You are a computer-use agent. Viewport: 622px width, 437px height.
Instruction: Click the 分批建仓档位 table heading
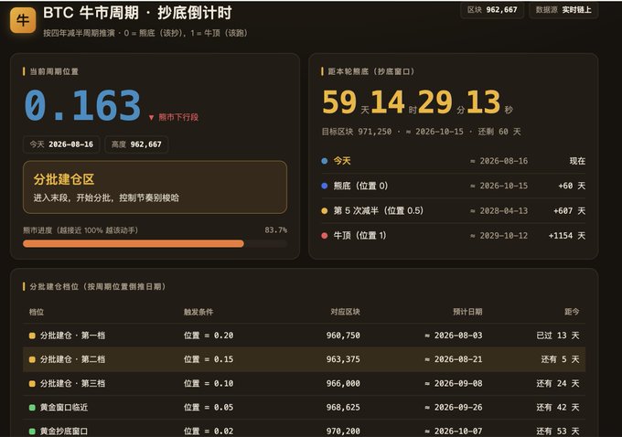[x=98, y=287]
